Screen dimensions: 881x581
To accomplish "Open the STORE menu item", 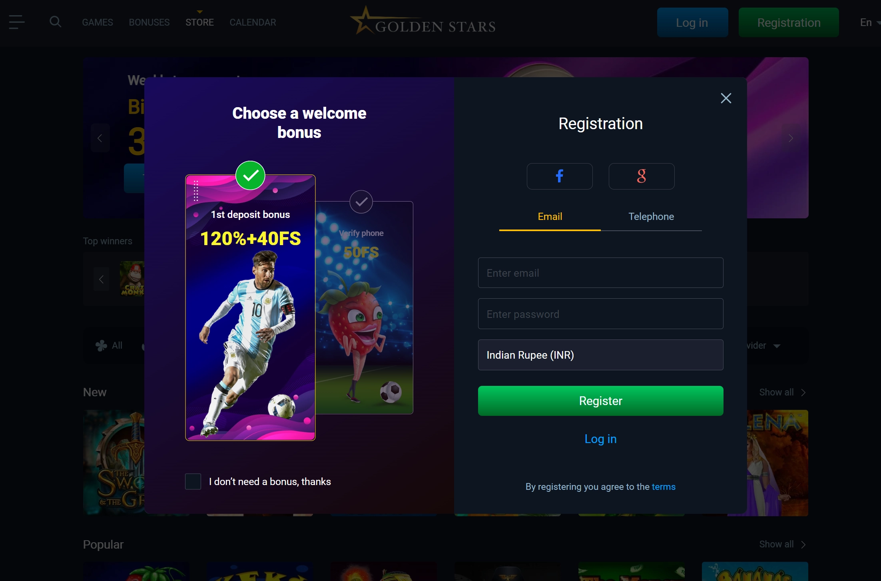I will pos(199,22).
